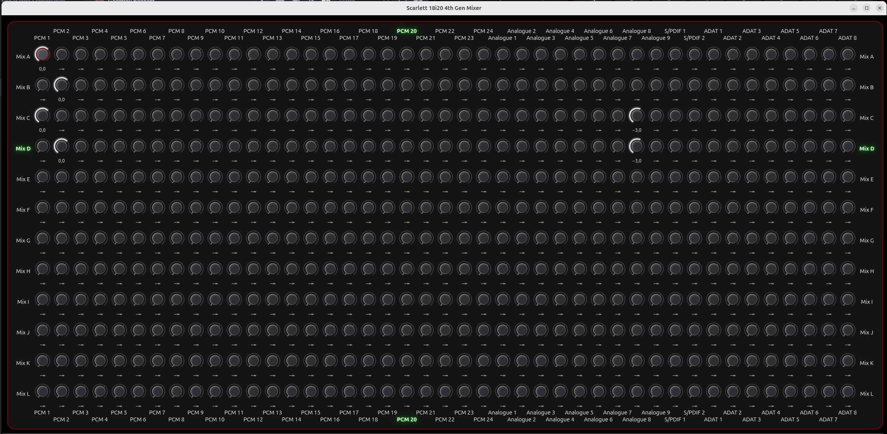Image resolution: width=887 pixels, height=434 pixels.
Task: Click the PCM 1 label in the top header
Action: point(42,38)
